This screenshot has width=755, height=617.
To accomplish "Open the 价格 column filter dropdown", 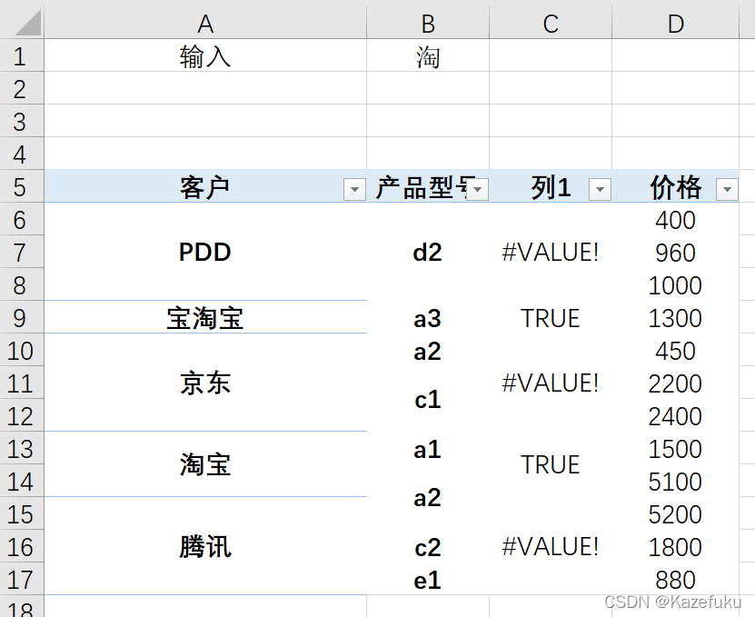I will coord(727,189).
